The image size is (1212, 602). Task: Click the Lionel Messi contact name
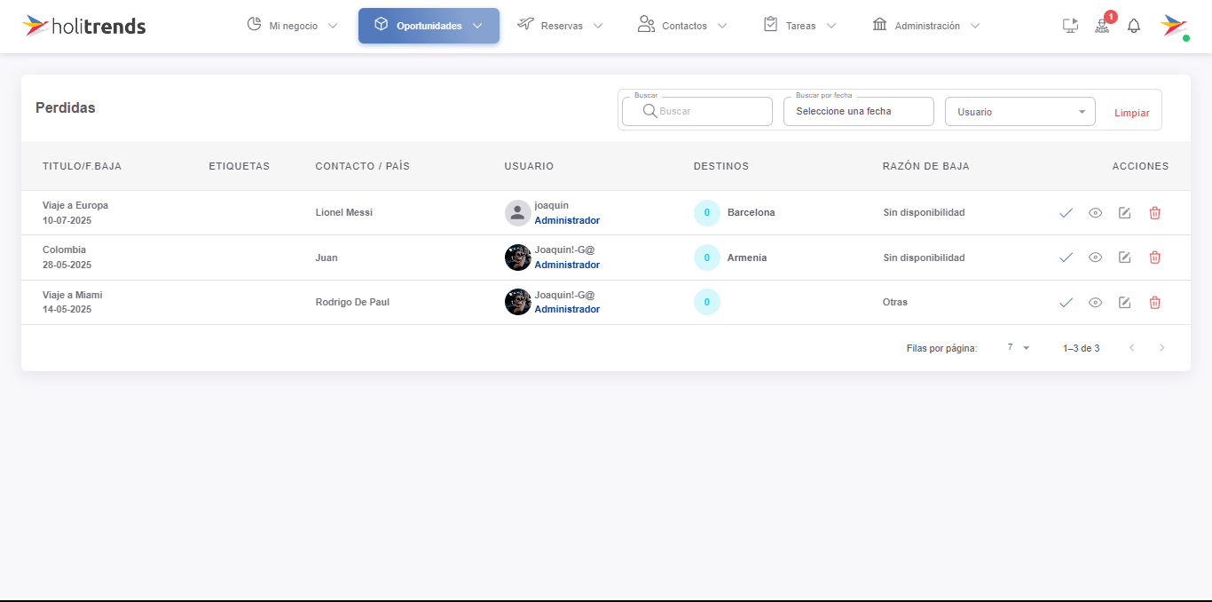[344, 212]
